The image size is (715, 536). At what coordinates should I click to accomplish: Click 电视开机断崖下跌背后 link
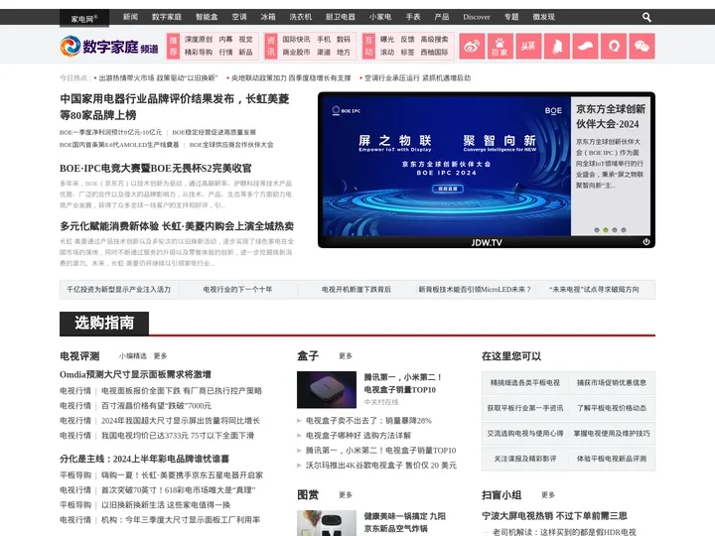tap(357, 290)
